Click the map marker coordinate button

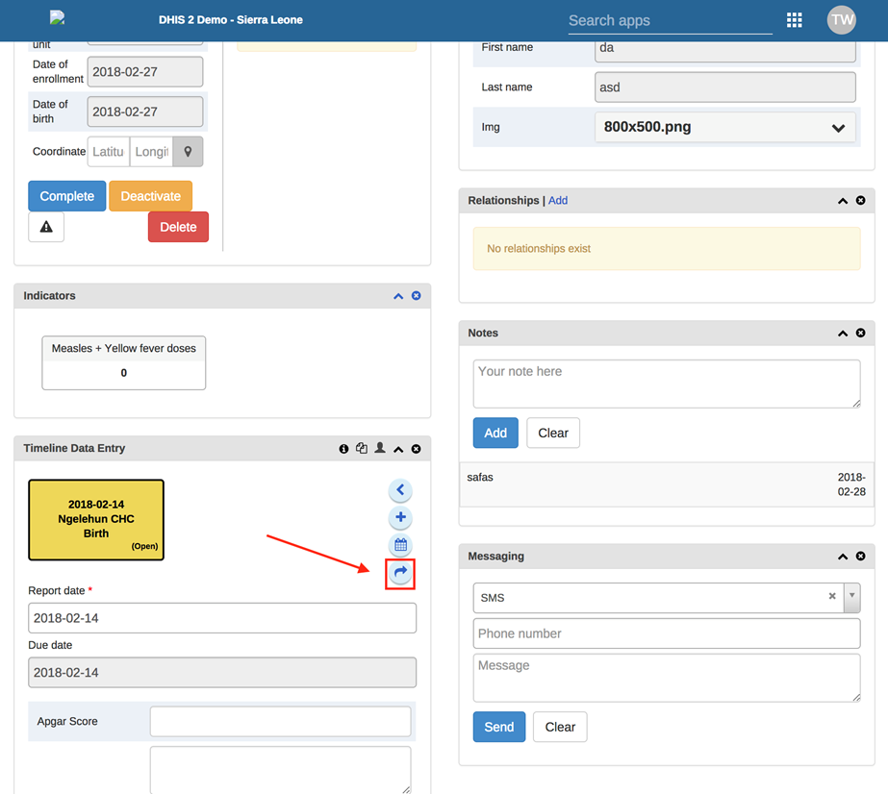tap(188, 152)
